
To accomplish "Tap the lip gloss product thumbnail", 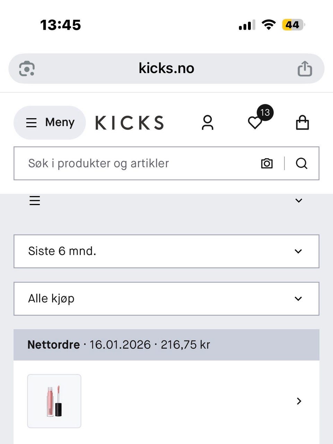I will (x=54, y=401).
